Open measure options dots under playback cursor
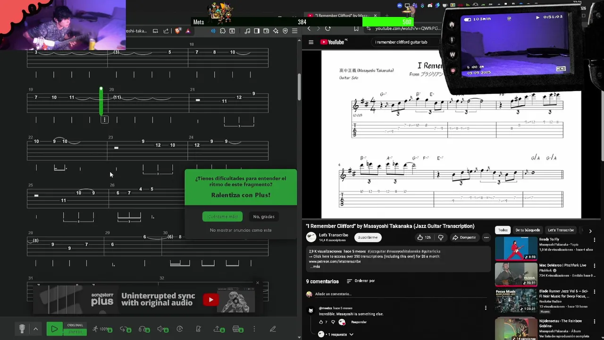Viewport: 604px width, 340px height. pyautogui.click(x=104, y=119)
